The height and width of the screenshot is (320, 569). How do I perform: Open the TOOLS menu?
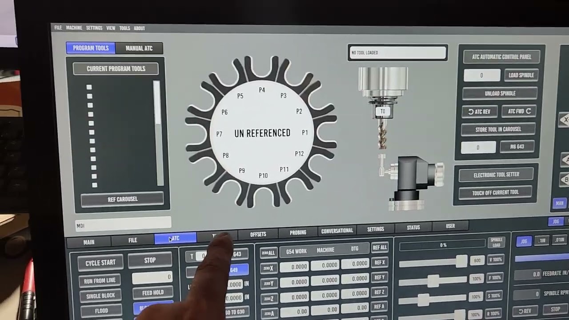(124, 28)
